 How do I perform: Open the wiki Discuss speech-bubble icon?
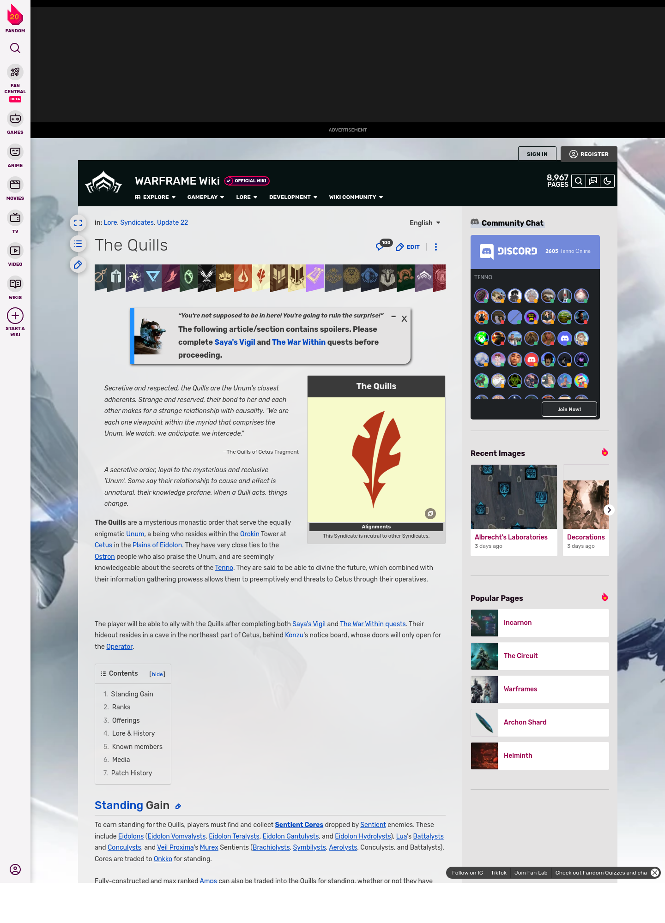click(592, 181)
